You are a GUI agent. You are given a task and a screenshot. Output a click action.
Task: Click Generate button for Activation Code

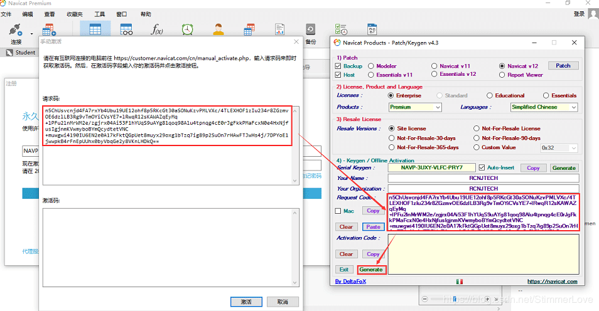point(371,270)
